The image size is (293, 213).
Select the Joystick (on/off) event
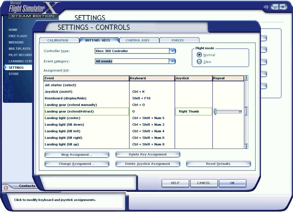pyautogui.click(x=58, y=92)
